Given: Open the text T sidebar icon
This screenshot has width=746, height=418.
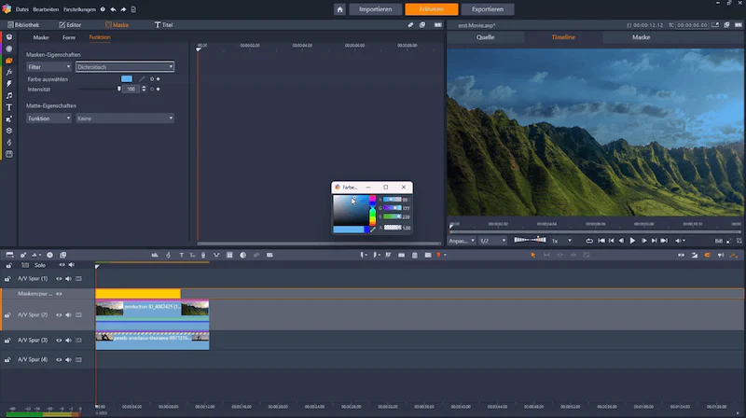Looking at the screenshot, I should click(x=9, y=107).
